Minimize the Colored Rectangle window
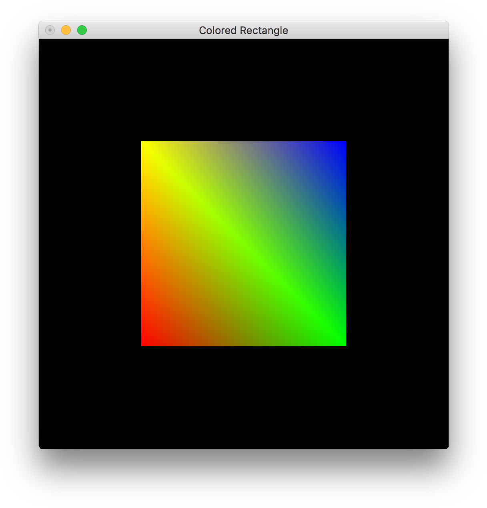The image size is (487, 508). click(66, 30)
